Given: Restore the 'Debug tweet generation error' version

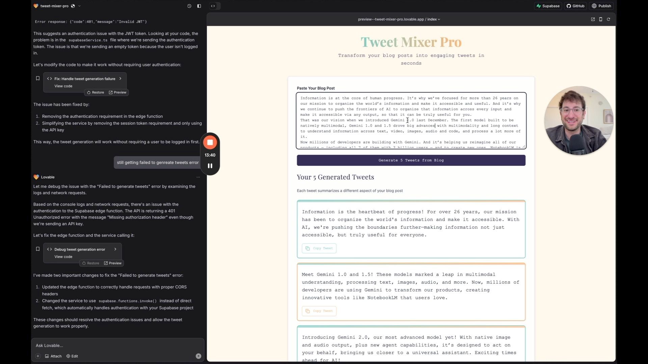Looking at the screenshot, I should pos(91,263).
